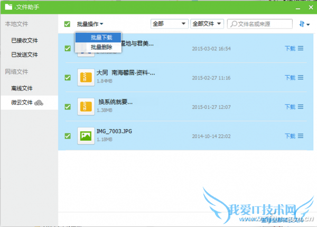Open more options menu for 大同 file
Image resolution: width=317 pixels, height=227 pixels.
click(301, 78)
